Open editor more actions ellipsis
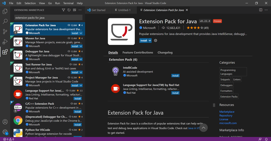271x141 pixels. [266, 10]
